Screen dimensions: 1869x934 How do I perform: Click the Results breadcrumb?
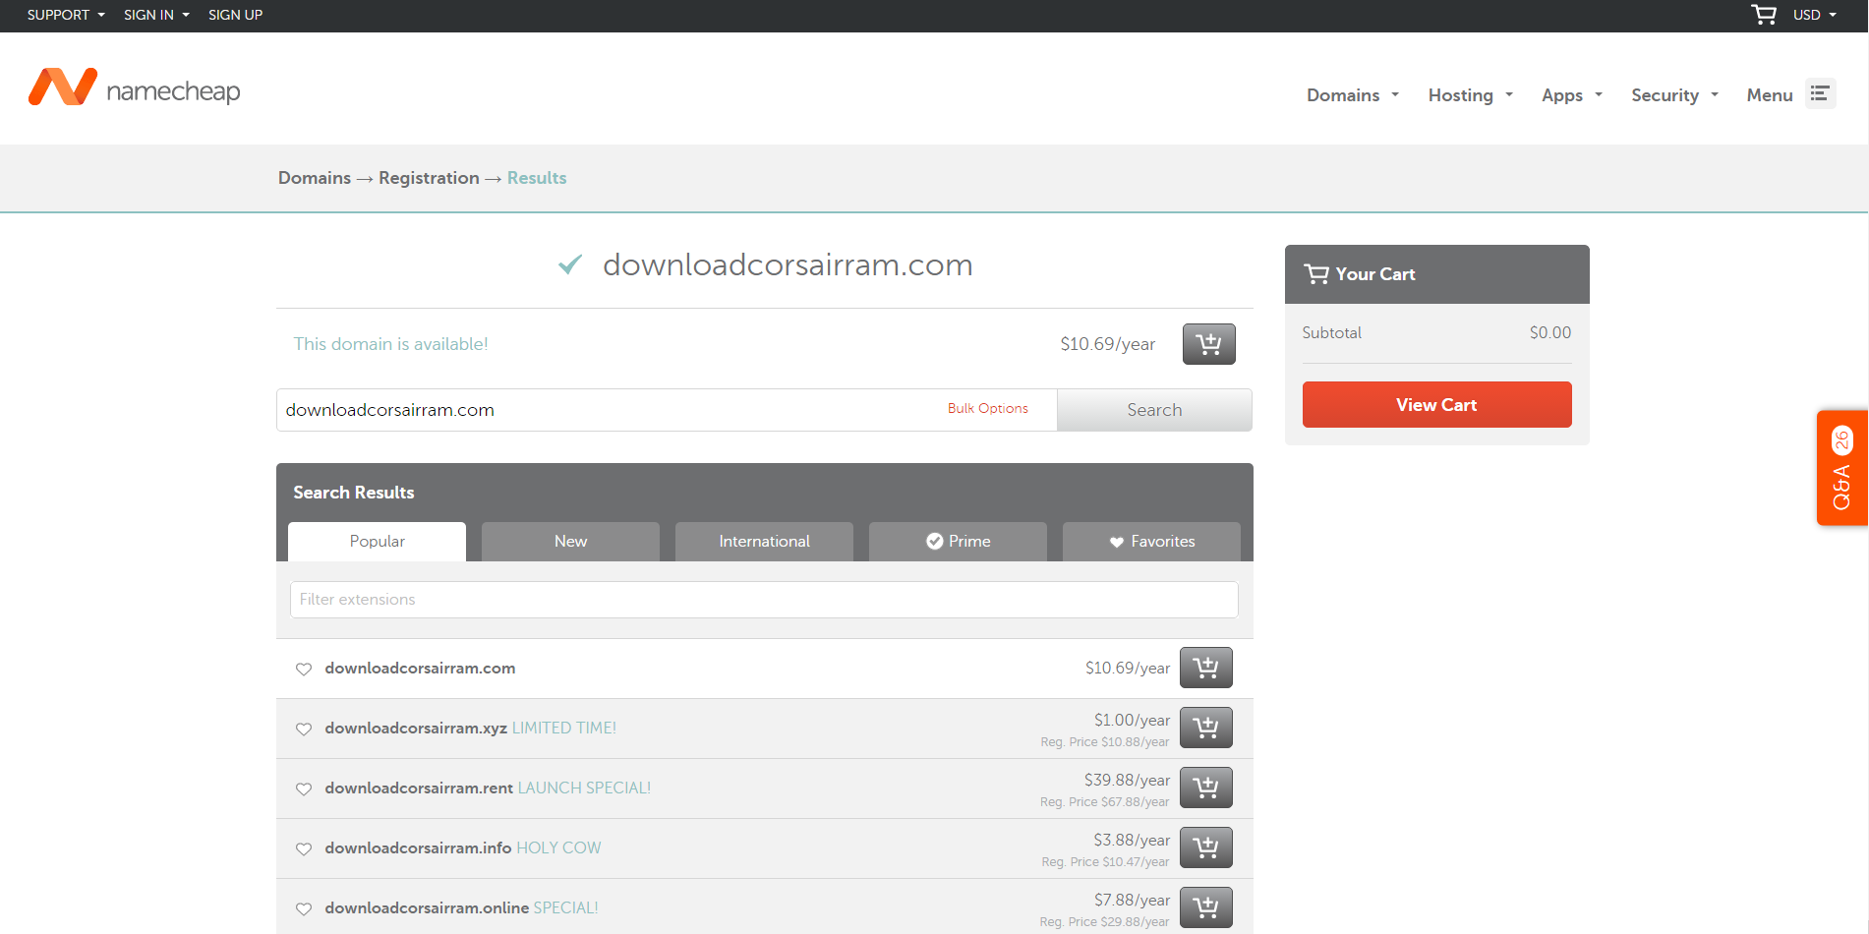coord(537,178)
